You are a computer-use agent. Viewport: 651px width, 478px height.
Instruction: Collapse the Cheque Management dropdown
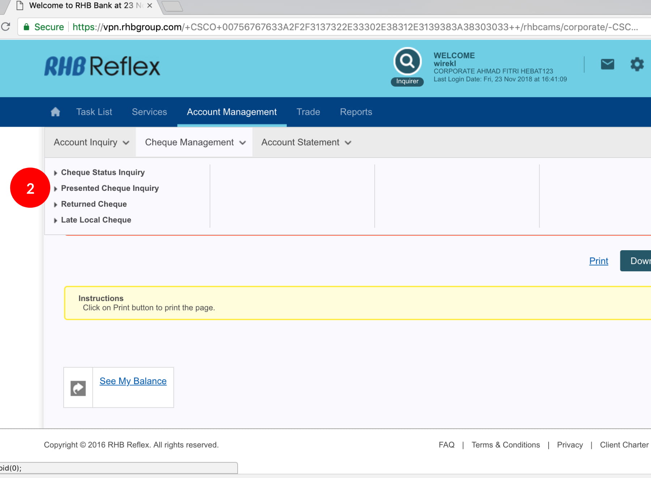click(195, 142)
